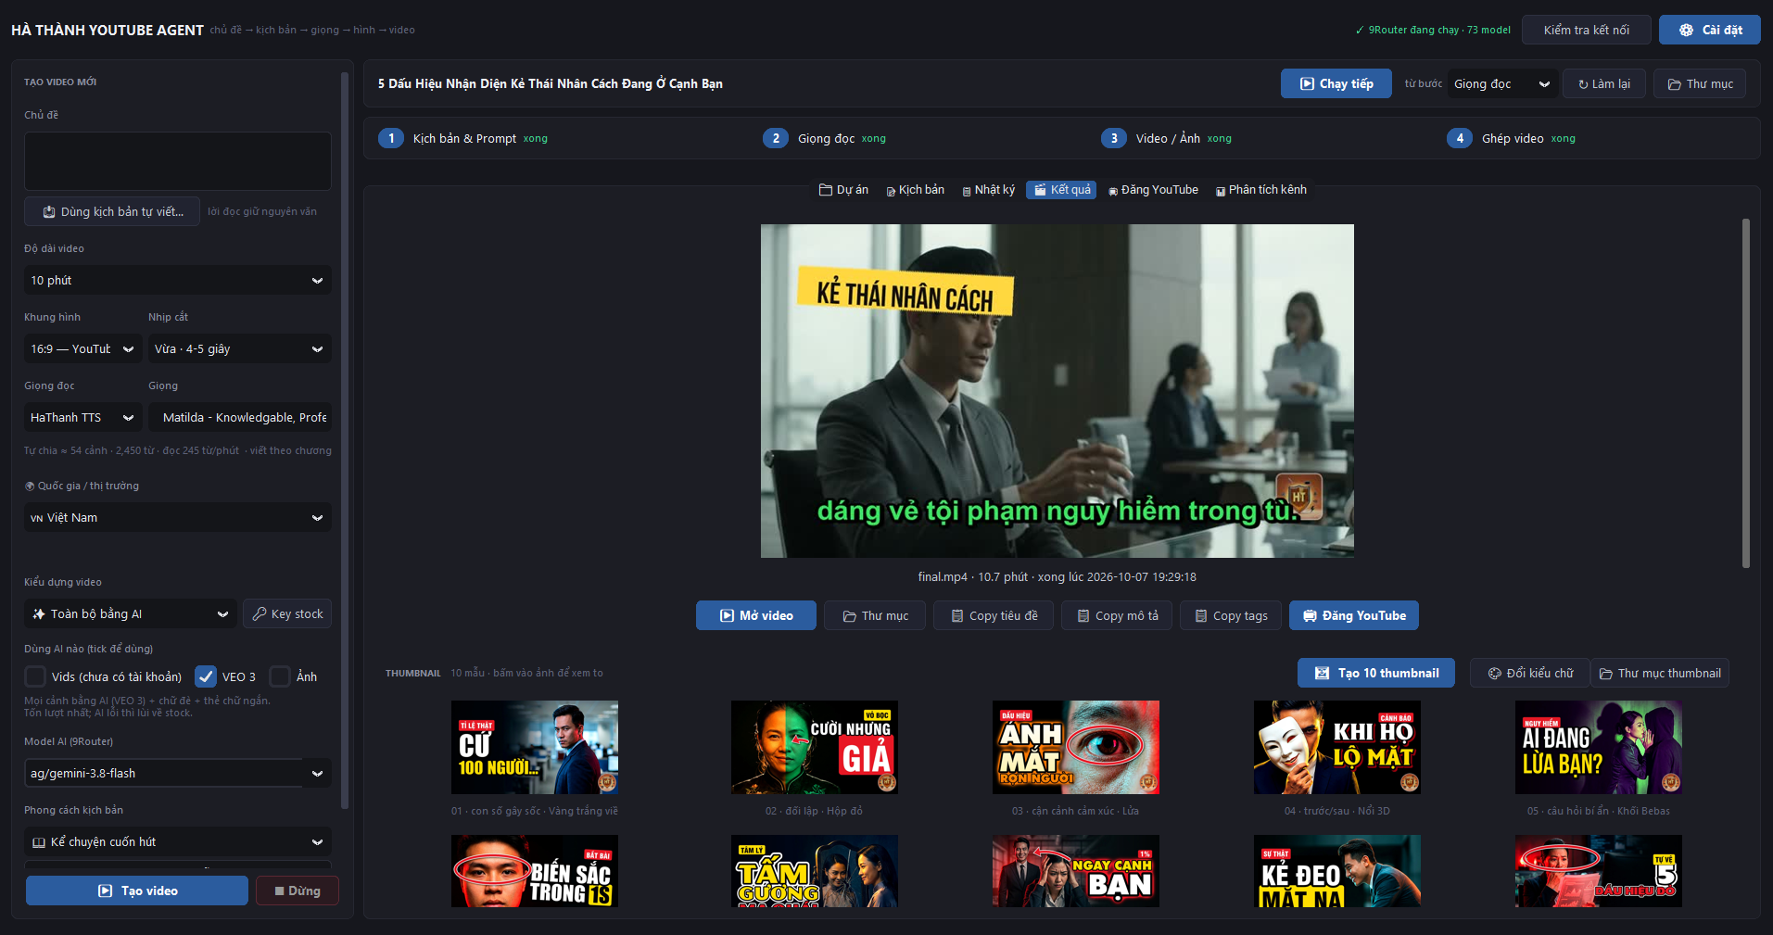Open Thư mục folder in the header
The image size is (1773, 935).
click(x=1700, y=83)
